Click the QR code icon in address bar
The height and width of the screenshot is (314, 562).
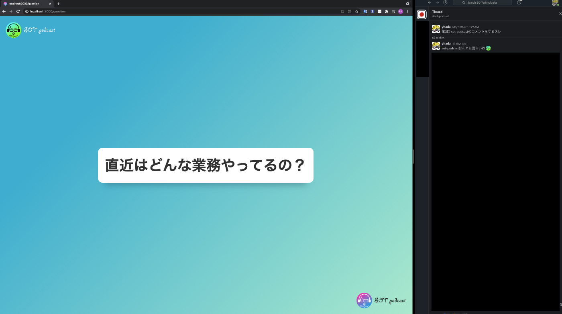pos(350,11)
